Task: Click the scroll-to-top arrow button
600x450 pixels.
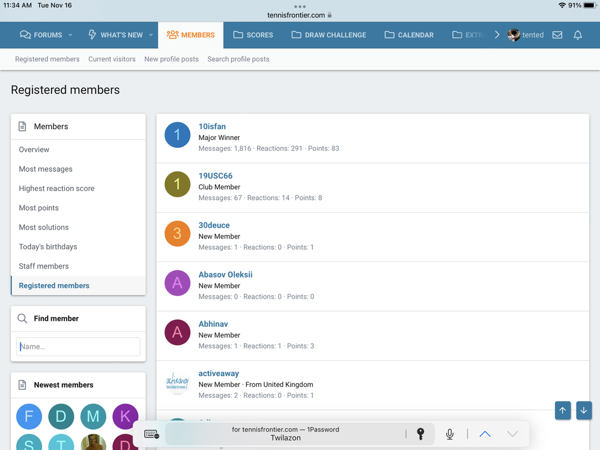Action: tap(563, 410)
